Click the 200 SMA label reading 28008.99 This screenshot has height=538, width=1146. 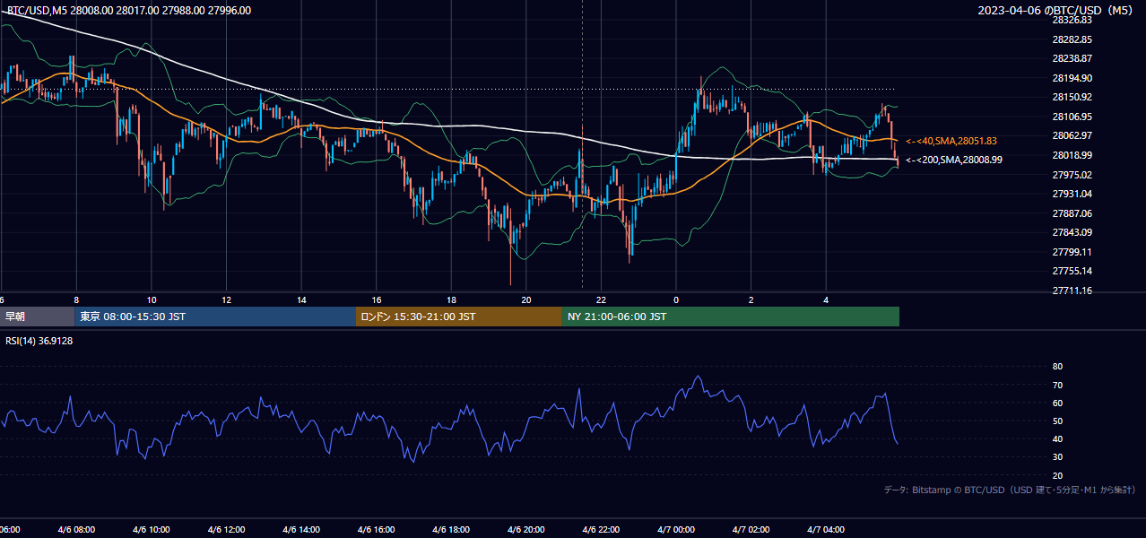(x=955, y=160)
